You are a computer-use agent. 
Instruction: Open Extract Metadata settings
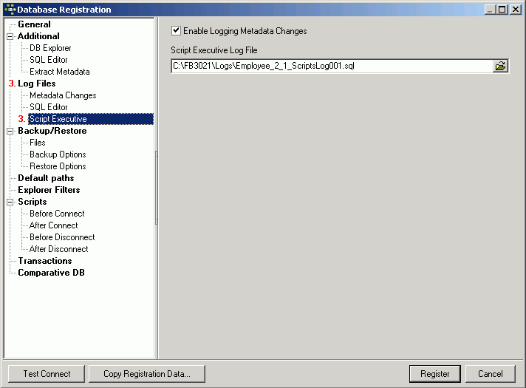[60, 72]
